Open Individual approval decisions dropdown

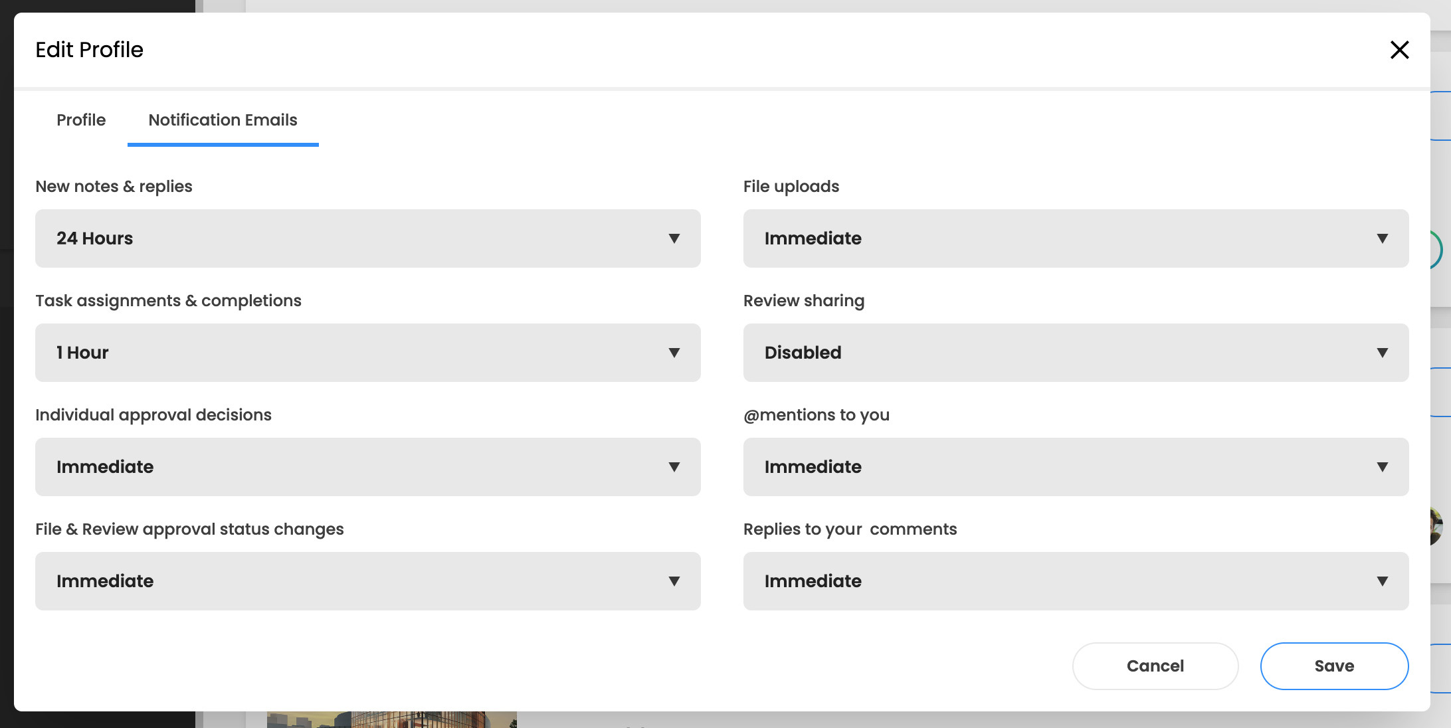point(367,467)
